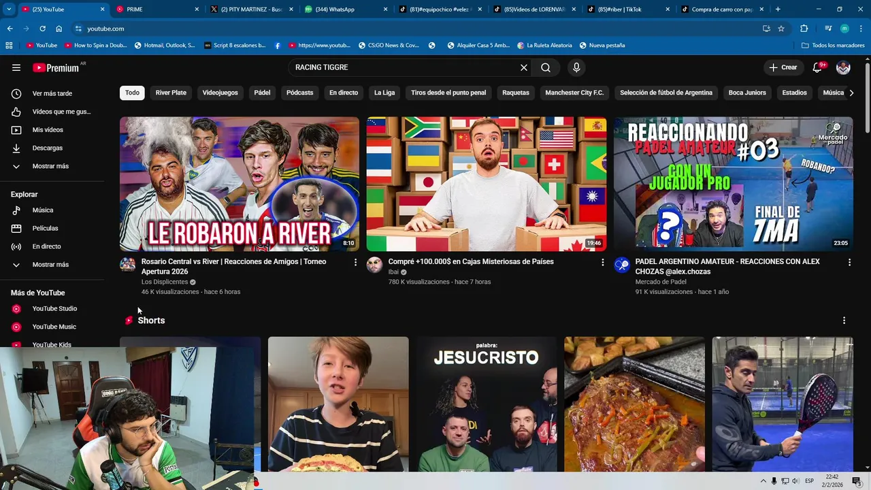This screenshot has height=490, width=871.
Task: Bookmark this page with star icon
Action: tap(781, 29)
